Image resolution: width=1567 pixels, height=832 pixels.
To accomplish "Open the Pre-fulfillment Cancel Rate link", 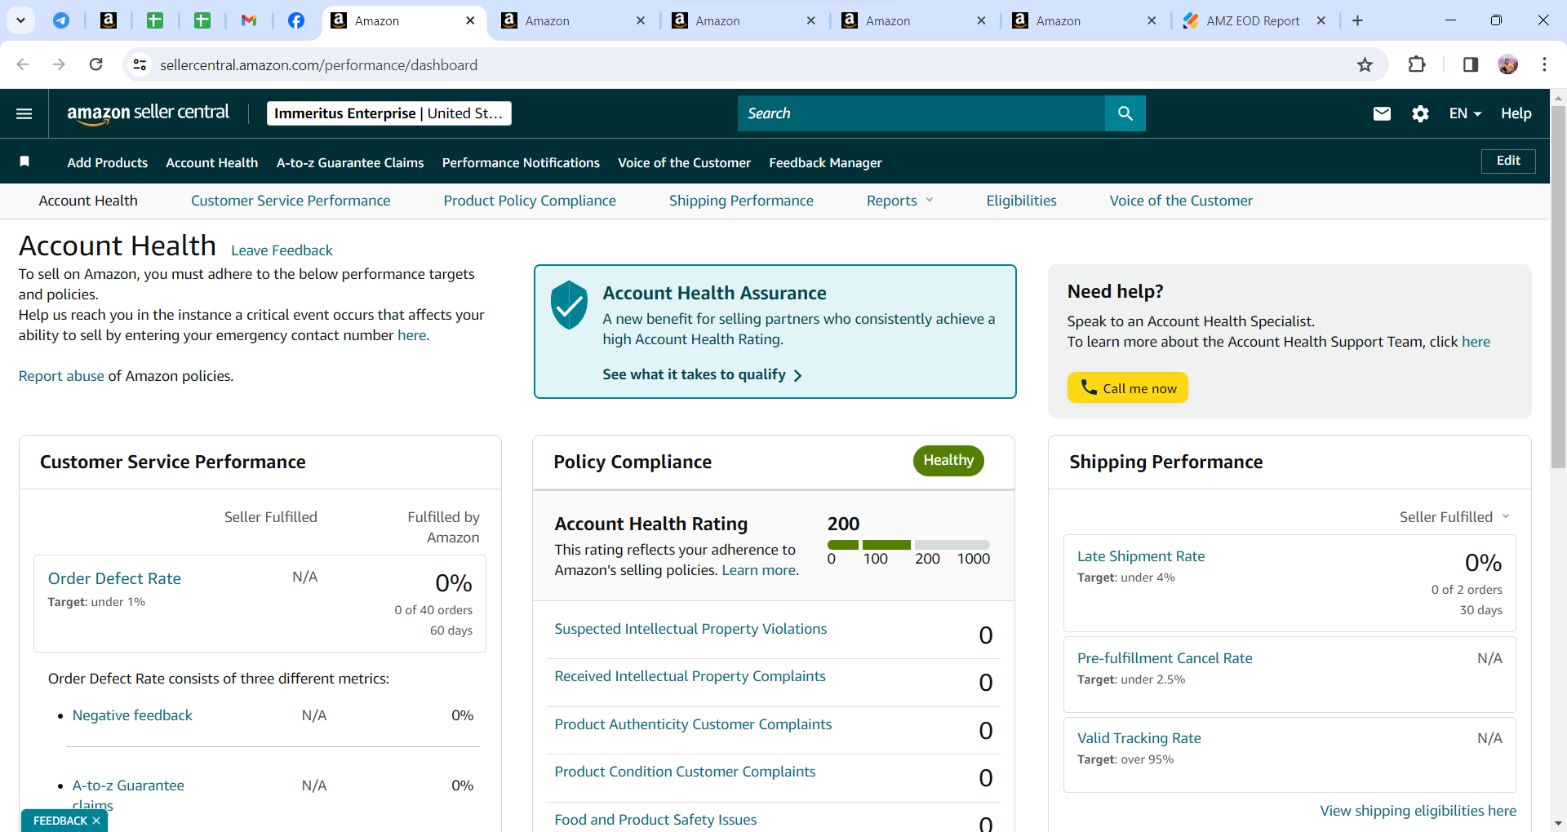I will point(1165,658).
